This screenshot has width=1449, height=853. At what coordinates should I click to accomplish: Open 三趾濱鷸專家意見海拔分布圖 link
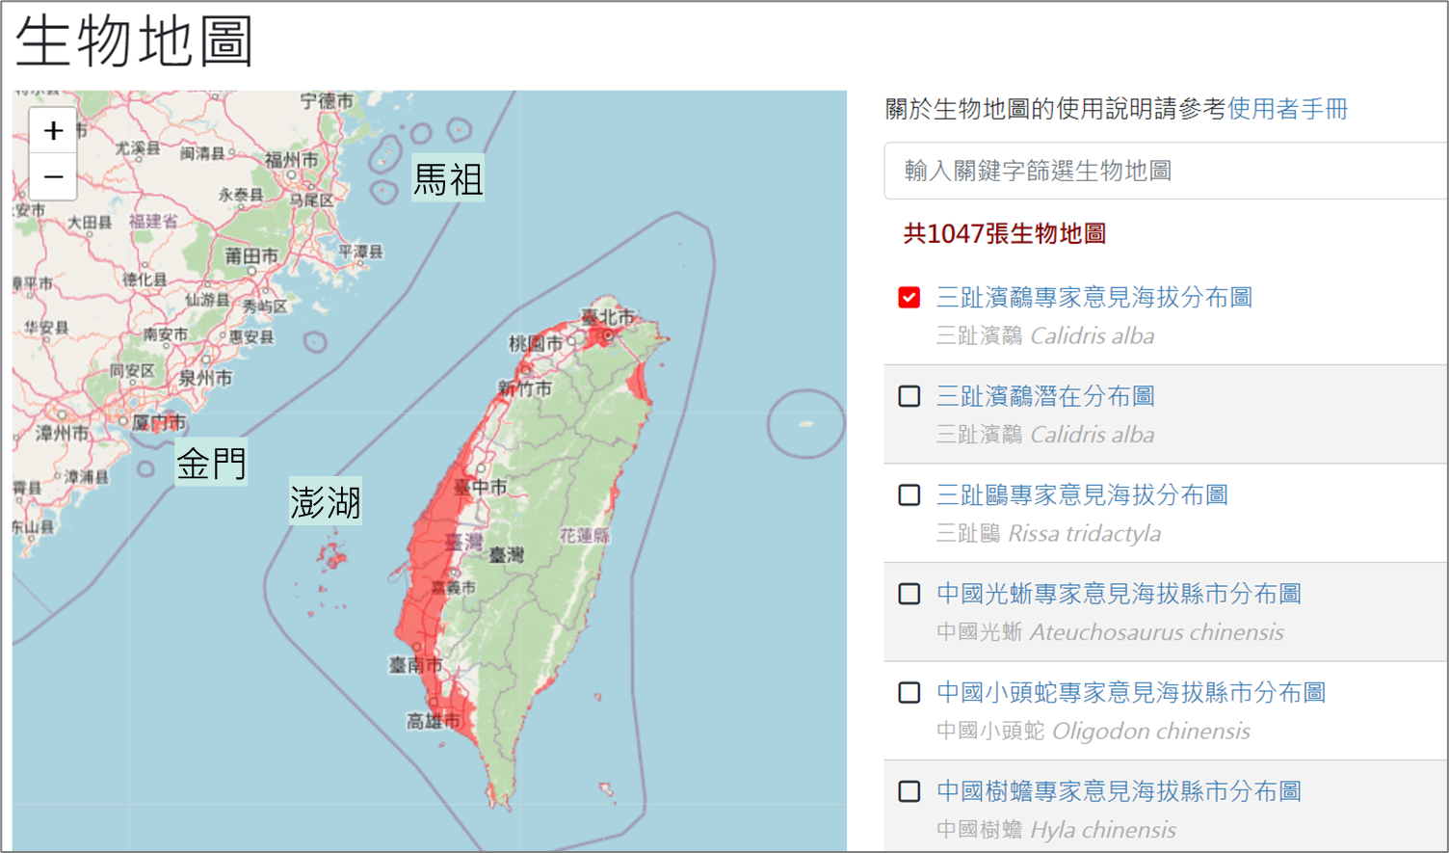1094,297
